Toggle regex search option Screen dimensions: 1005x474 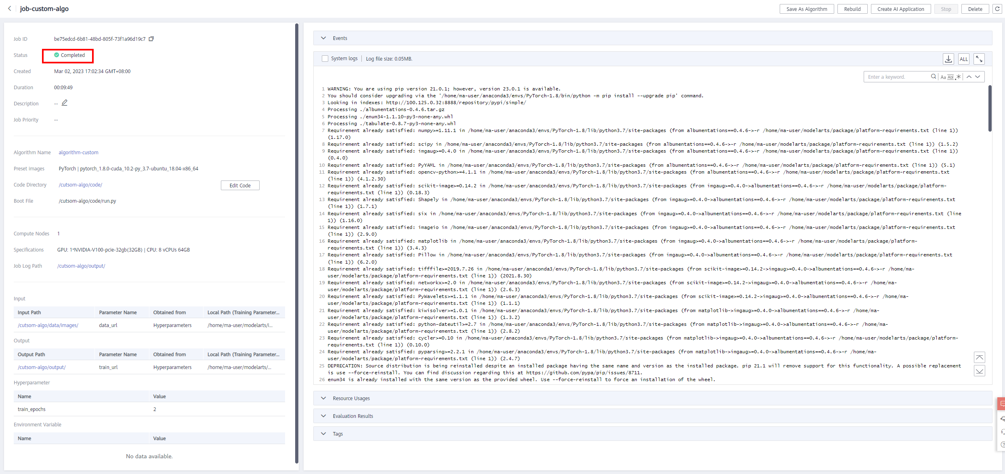pyautogui.click(x=959, y=77)
